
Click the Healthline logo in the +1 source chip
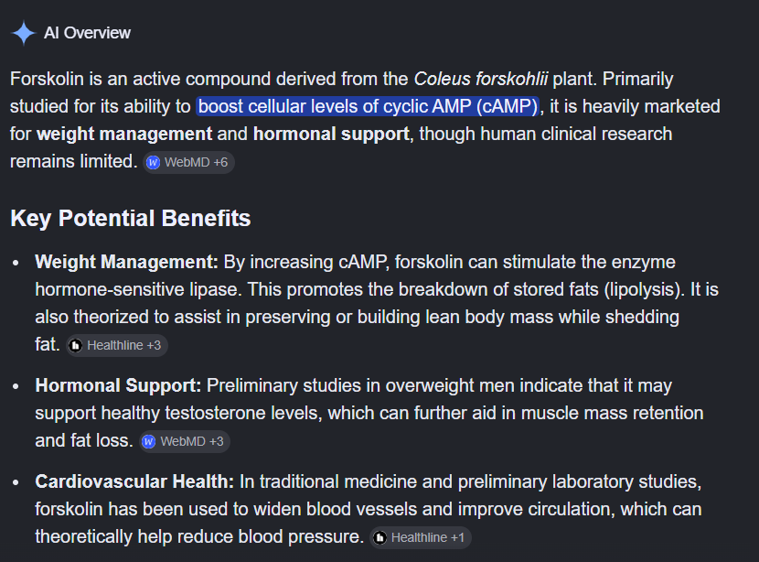pos(380,538)
